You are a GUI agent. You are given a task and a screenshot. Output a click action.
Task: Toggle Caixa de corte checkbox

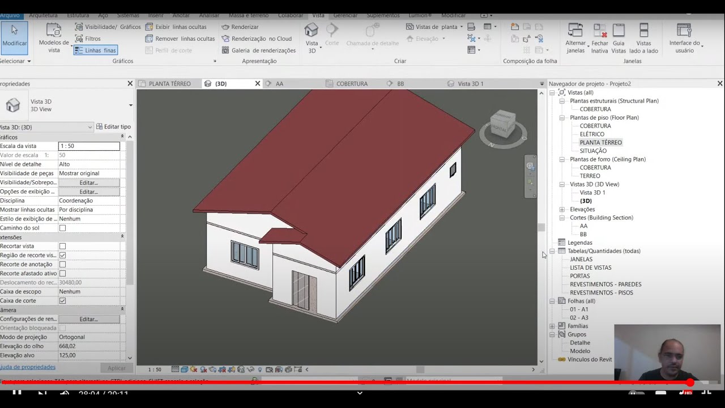click(62, 300)
